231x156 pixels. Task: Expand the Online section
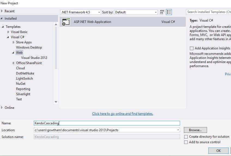pos(2,108)
